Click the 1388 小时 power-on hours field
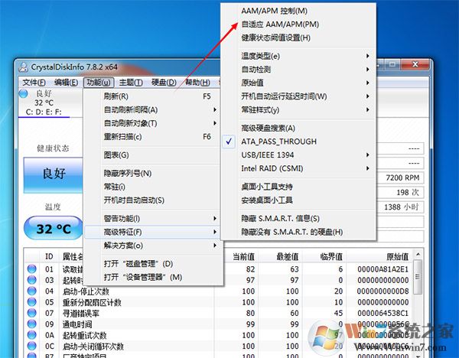459x358 pixels. click(400, 207)
